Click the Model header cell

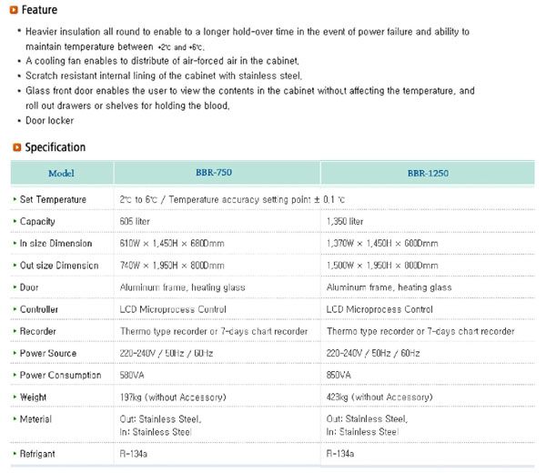(x=60, y=173)
